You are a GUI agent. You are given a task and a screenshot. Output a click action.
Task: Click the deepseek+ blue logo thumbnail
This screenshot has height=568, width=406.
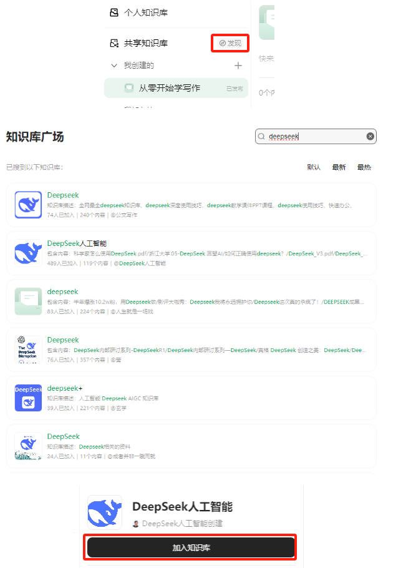(x=28, y=398)
